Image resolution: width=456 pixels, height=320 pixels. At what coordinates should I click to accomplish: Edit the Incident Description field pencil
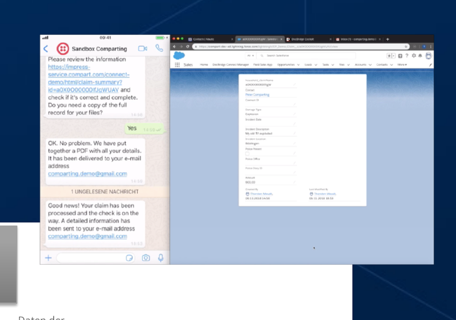click(x=294, y=133)
